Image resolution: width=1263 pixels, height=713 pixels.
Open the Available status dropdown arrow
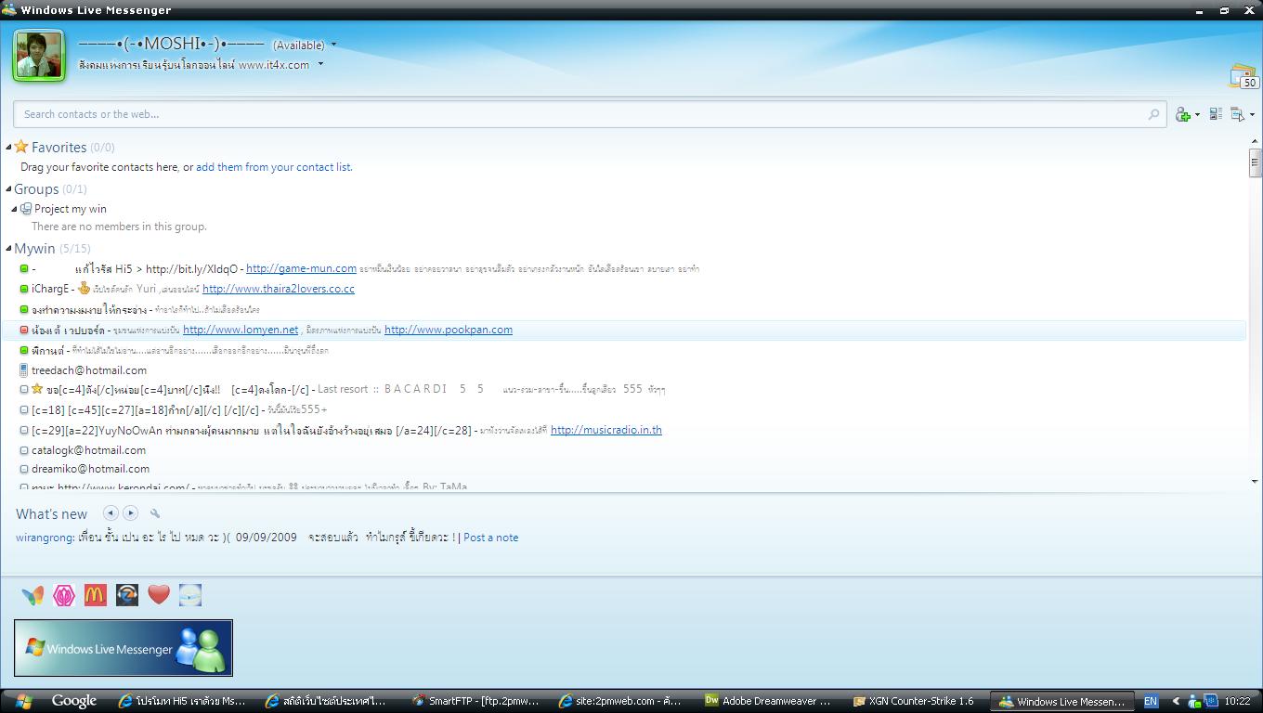coord(333,45)
